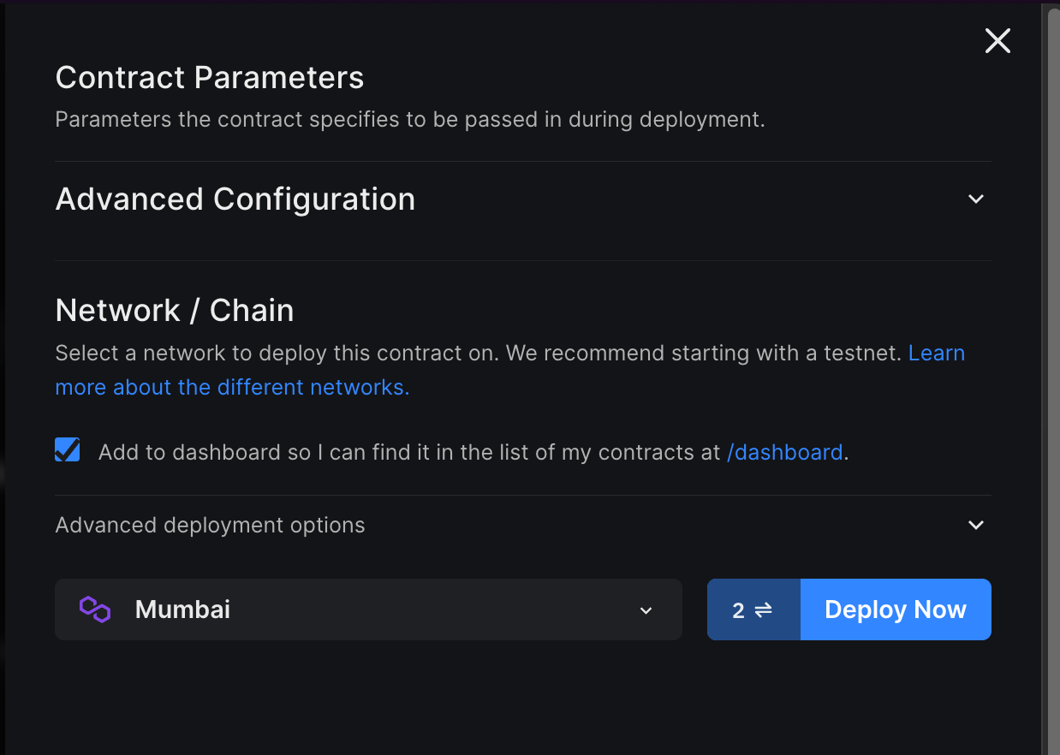
Task: Expand Advanced deployment options via chevron
Action: click(x=975, y=525)
